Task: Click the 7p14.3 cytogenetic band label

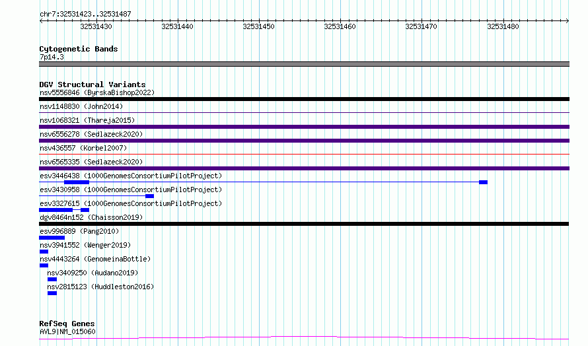Action: (x=52, y=57)
